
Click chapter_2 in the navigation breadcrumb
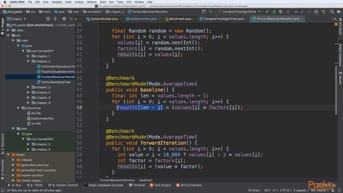[x=115, y=12]
